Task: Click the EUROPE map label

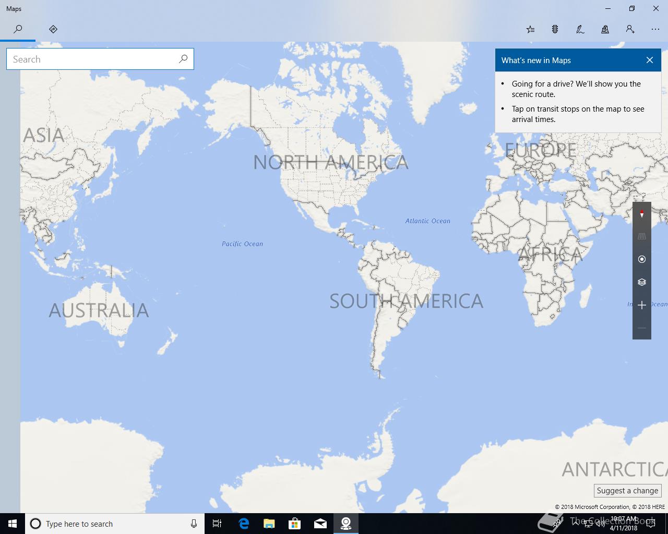Action: click(x=541, y=150)
